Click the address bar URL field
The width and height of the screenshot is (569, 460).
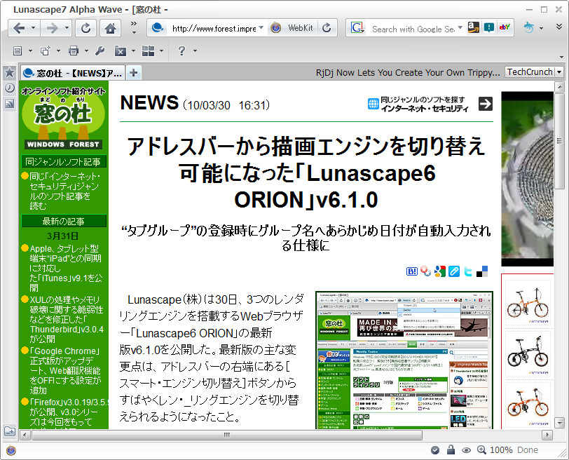(x=214, y=28)
